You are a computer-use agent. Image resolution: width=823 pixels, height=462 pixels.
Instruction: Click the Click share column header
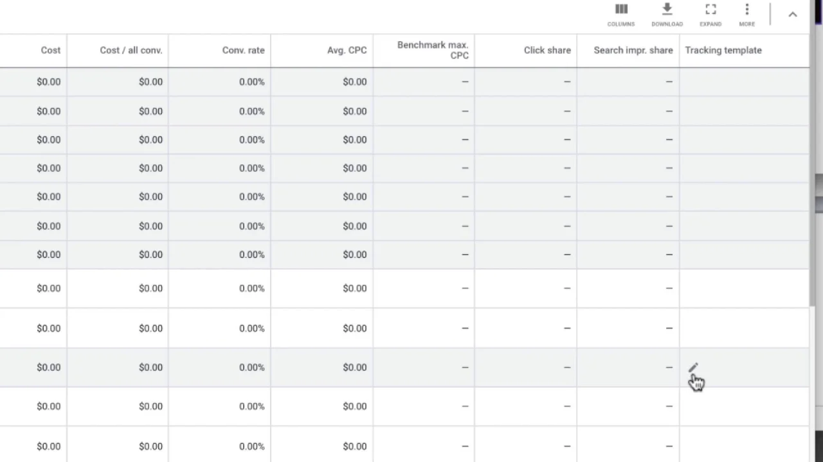547,50
